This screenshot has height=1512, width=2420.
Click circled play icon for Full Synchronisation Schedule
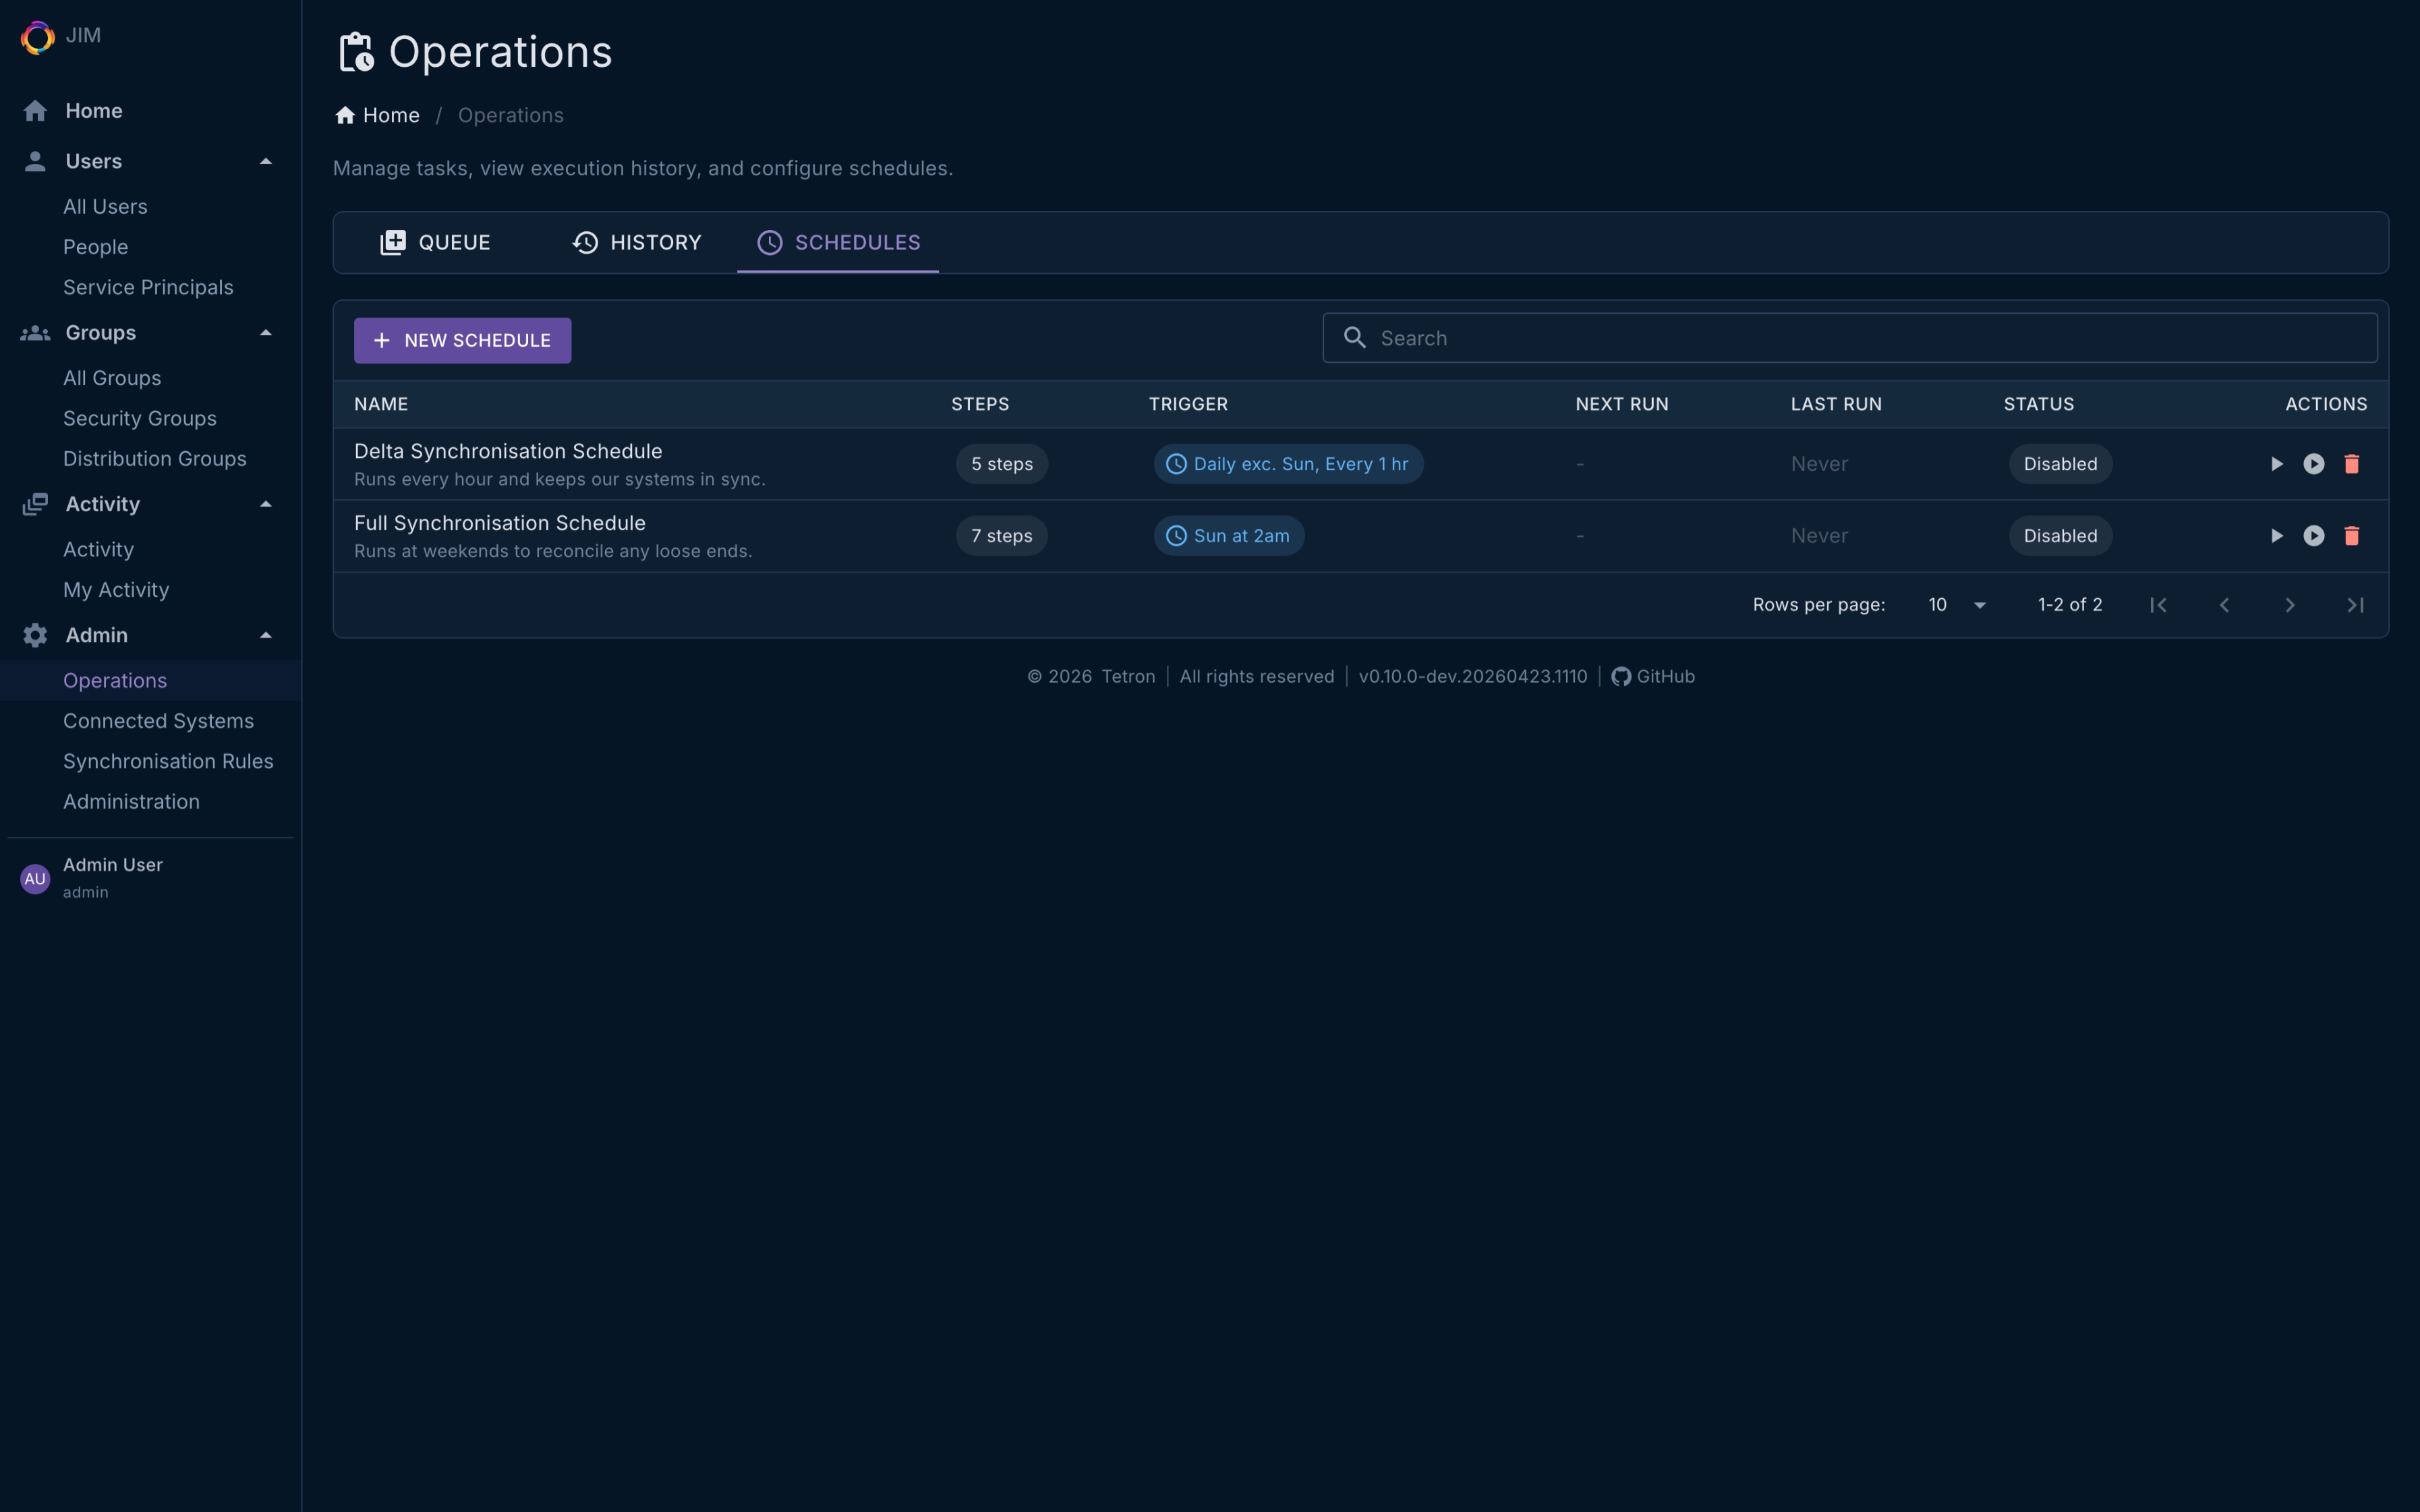(2313, 536)
